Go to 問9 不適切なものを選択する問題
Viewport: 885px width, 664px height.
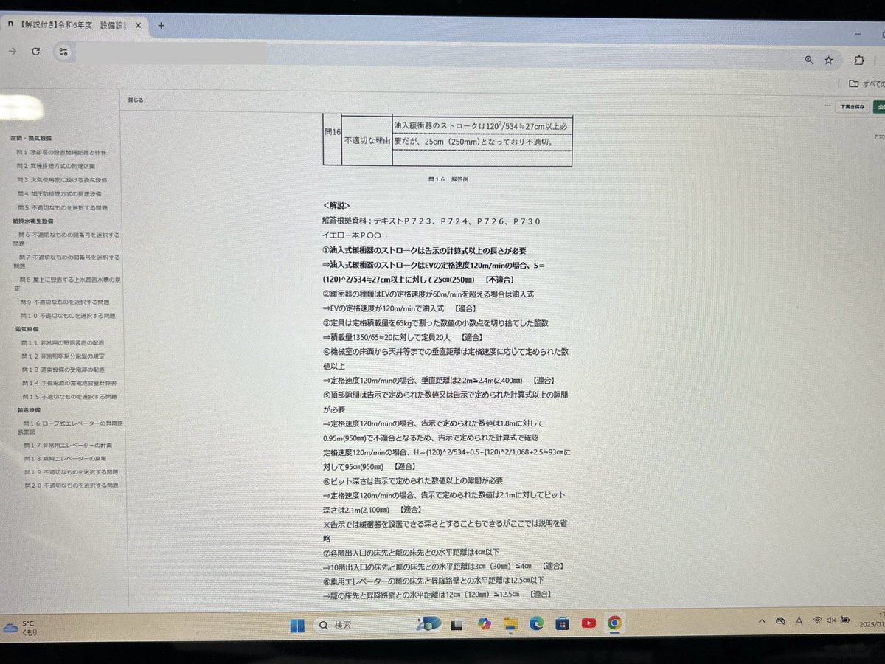(x=64, y=302)
